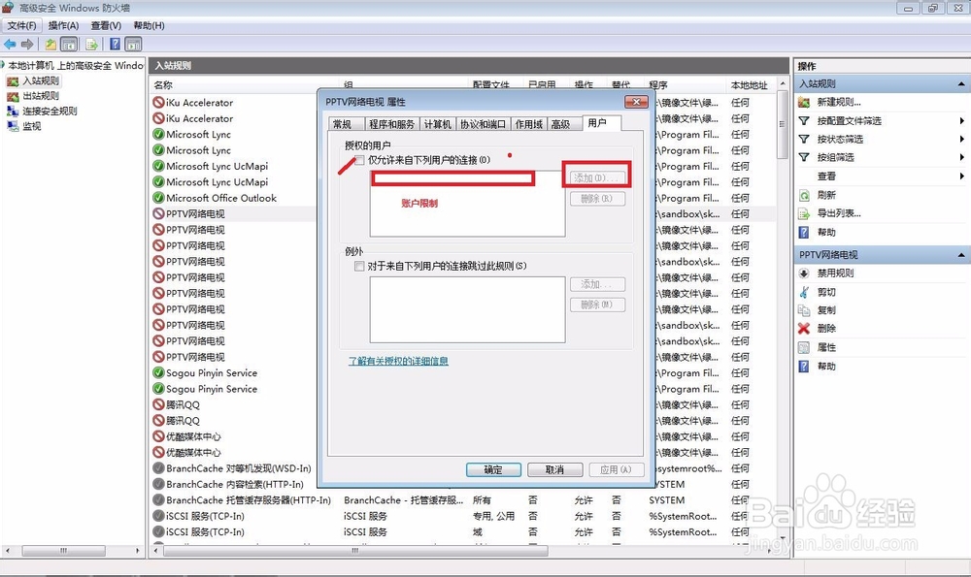Click the Export list toolbar icon

pos(91,44)
